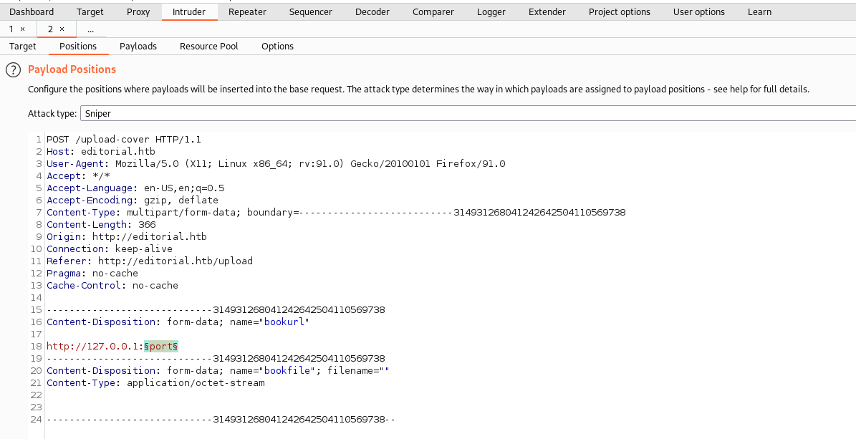Click the name="bookfile" Content-Disposition line
This screenshot has width=856, height=439.
tap(218, 370)
